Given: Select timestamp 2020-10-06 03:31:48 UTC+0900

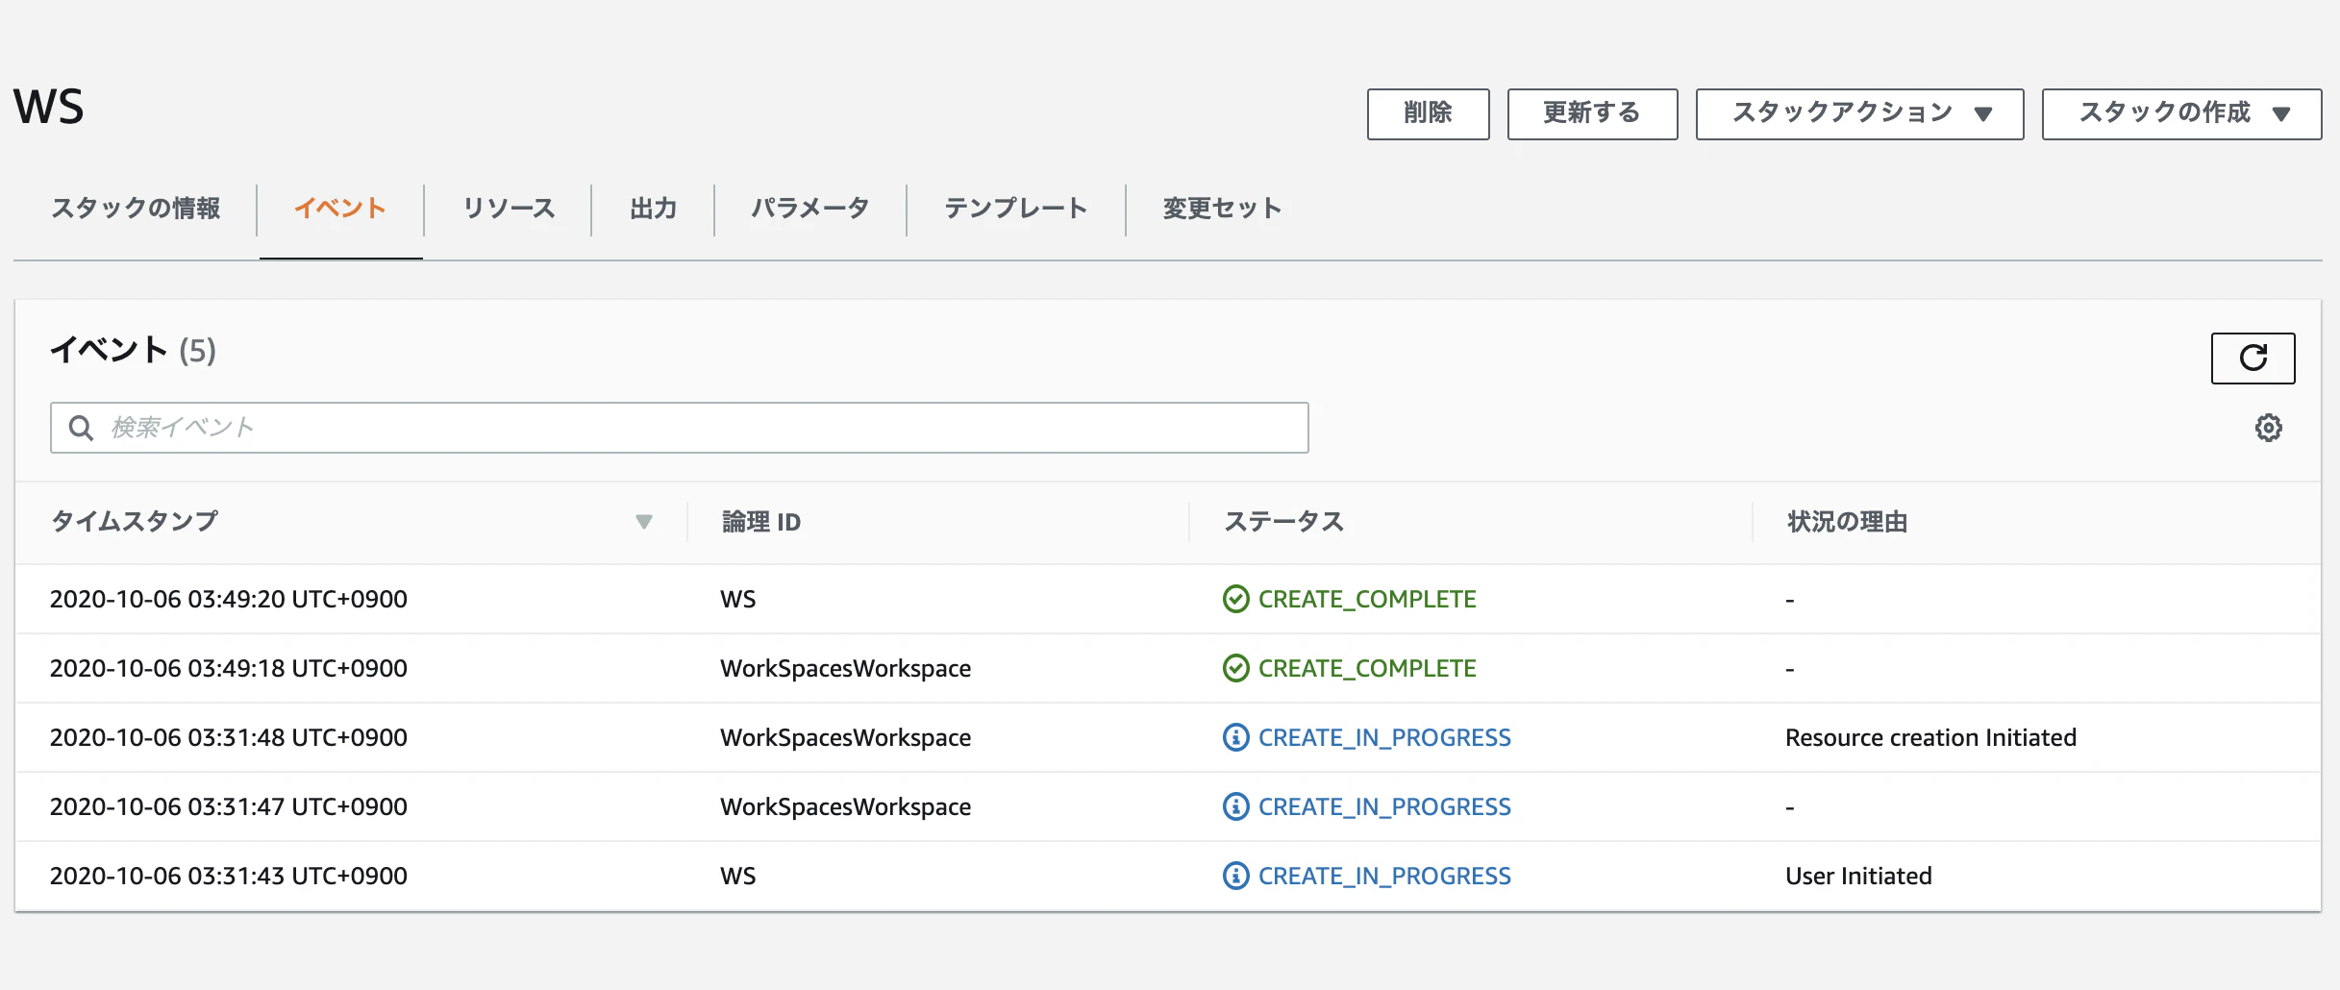Looking at the screenshot, I should pyautogui.click(x=229, y=737).
